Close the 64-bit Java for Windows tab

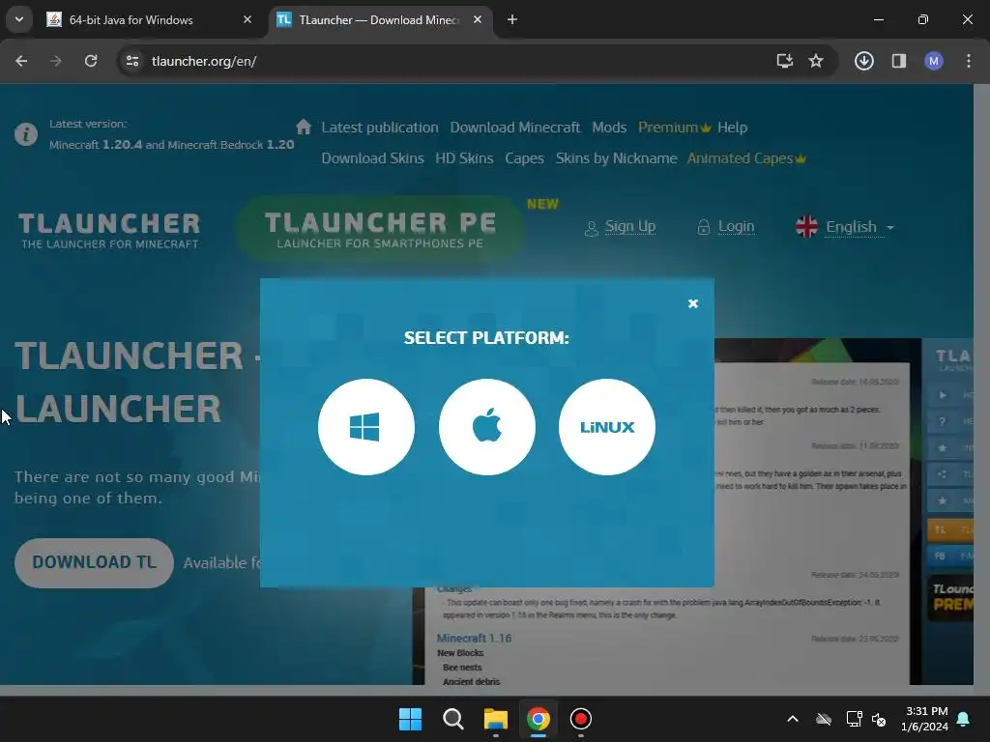click(247, 19)
